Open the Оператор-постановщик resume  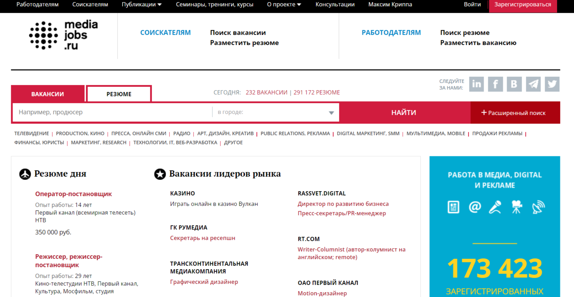click(x=73, y=194)
